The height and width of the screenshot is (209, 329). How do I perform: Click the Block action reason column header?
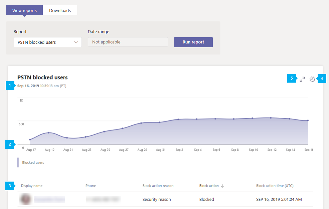[x=158, y=186]
